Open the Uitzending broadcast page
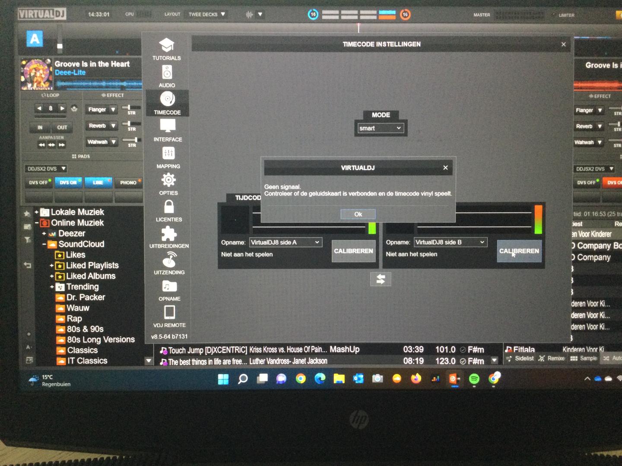This screenshot has width=622, height=466. (x=169, y=264)
